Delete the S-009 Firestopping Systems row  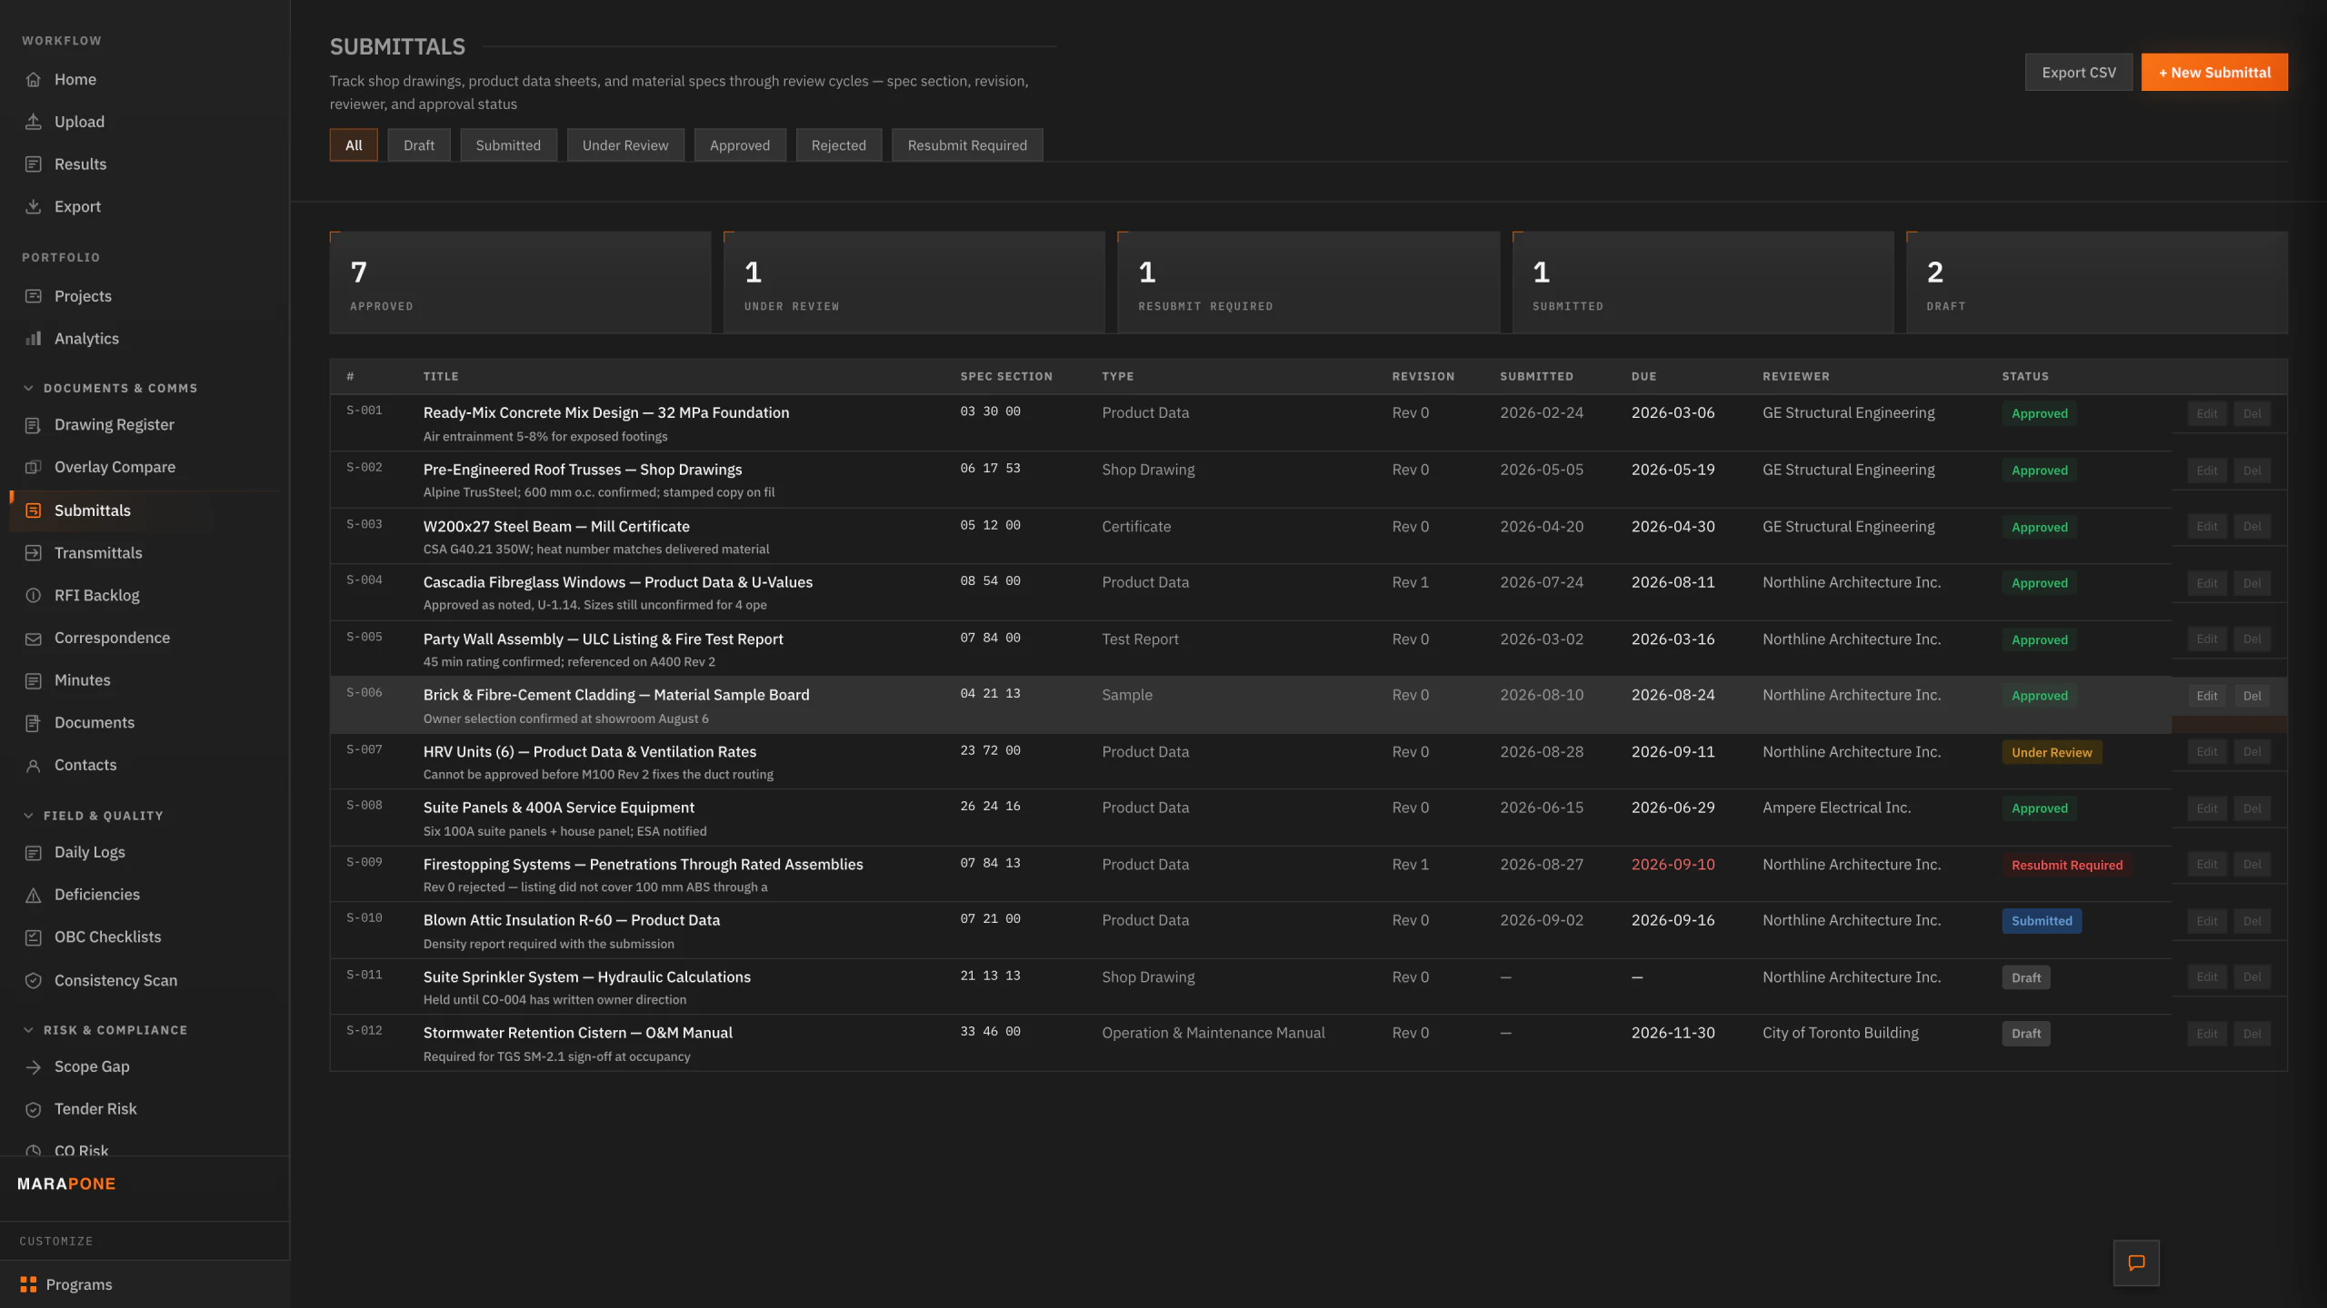point(2252,865)
